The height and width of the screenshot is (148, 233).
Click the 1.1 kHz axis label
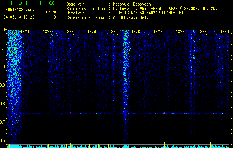tap(3, 48)
